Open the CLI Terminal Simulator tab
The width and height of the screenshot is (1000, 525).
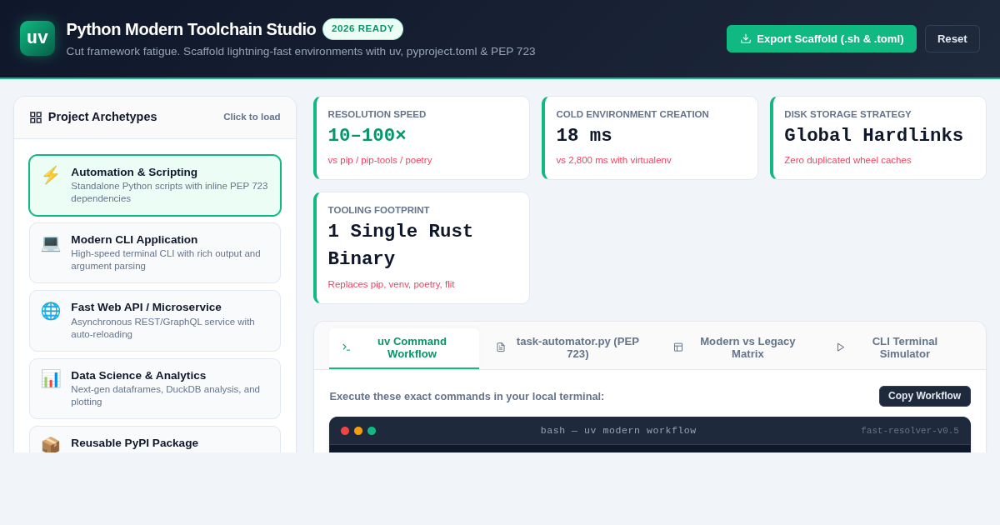[x=895, y=347]
